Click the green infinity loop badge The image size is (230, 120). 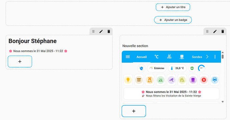coord(192,68)
